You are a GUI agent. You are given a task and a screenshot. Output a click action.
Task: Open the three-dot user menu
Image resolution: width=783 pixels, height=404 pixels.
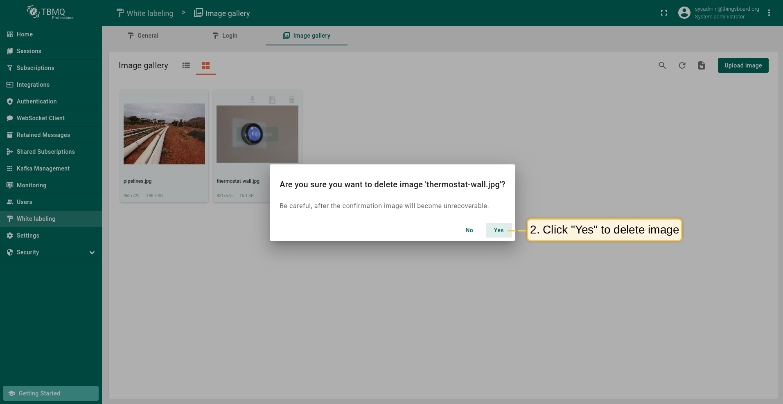[x=769, y=13]
